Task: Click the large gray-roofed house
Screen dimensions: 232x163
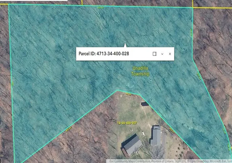Action: tap(132, 146)
